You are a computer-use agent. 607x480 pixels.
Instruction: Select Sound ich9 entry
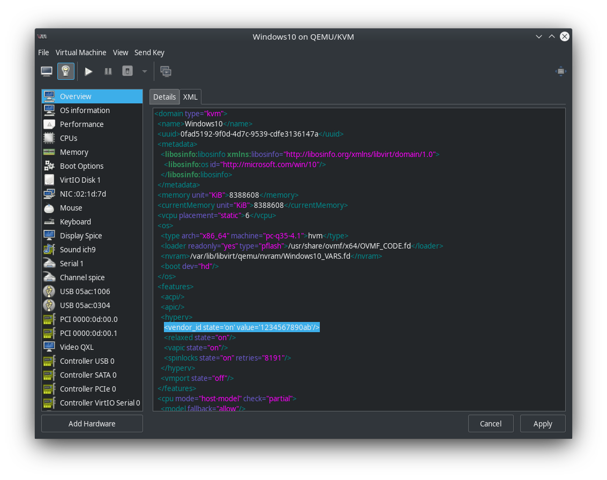[92, 250]
